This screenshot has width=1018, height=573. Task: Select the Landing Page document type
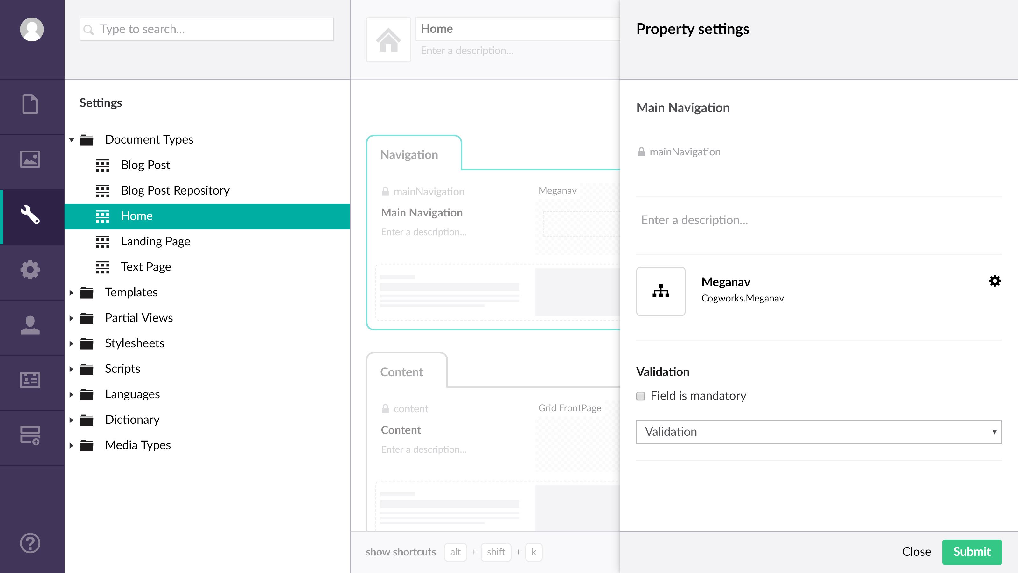(155, 241)
